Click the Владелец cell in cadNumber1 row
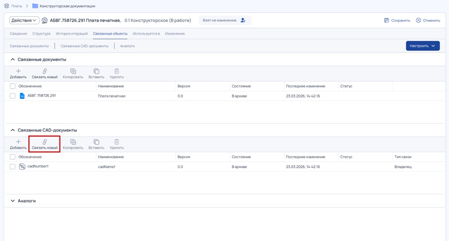 coord(403,167)
